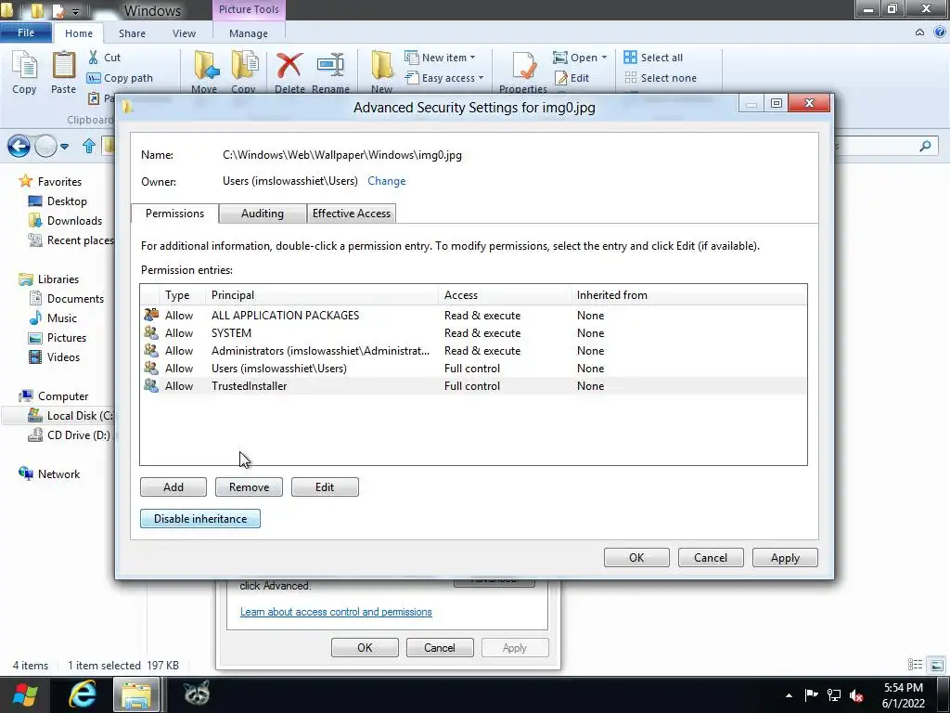Switch to the View ribbon tab
This screenshot has width=950, height=713.
[x=184, y=33]
